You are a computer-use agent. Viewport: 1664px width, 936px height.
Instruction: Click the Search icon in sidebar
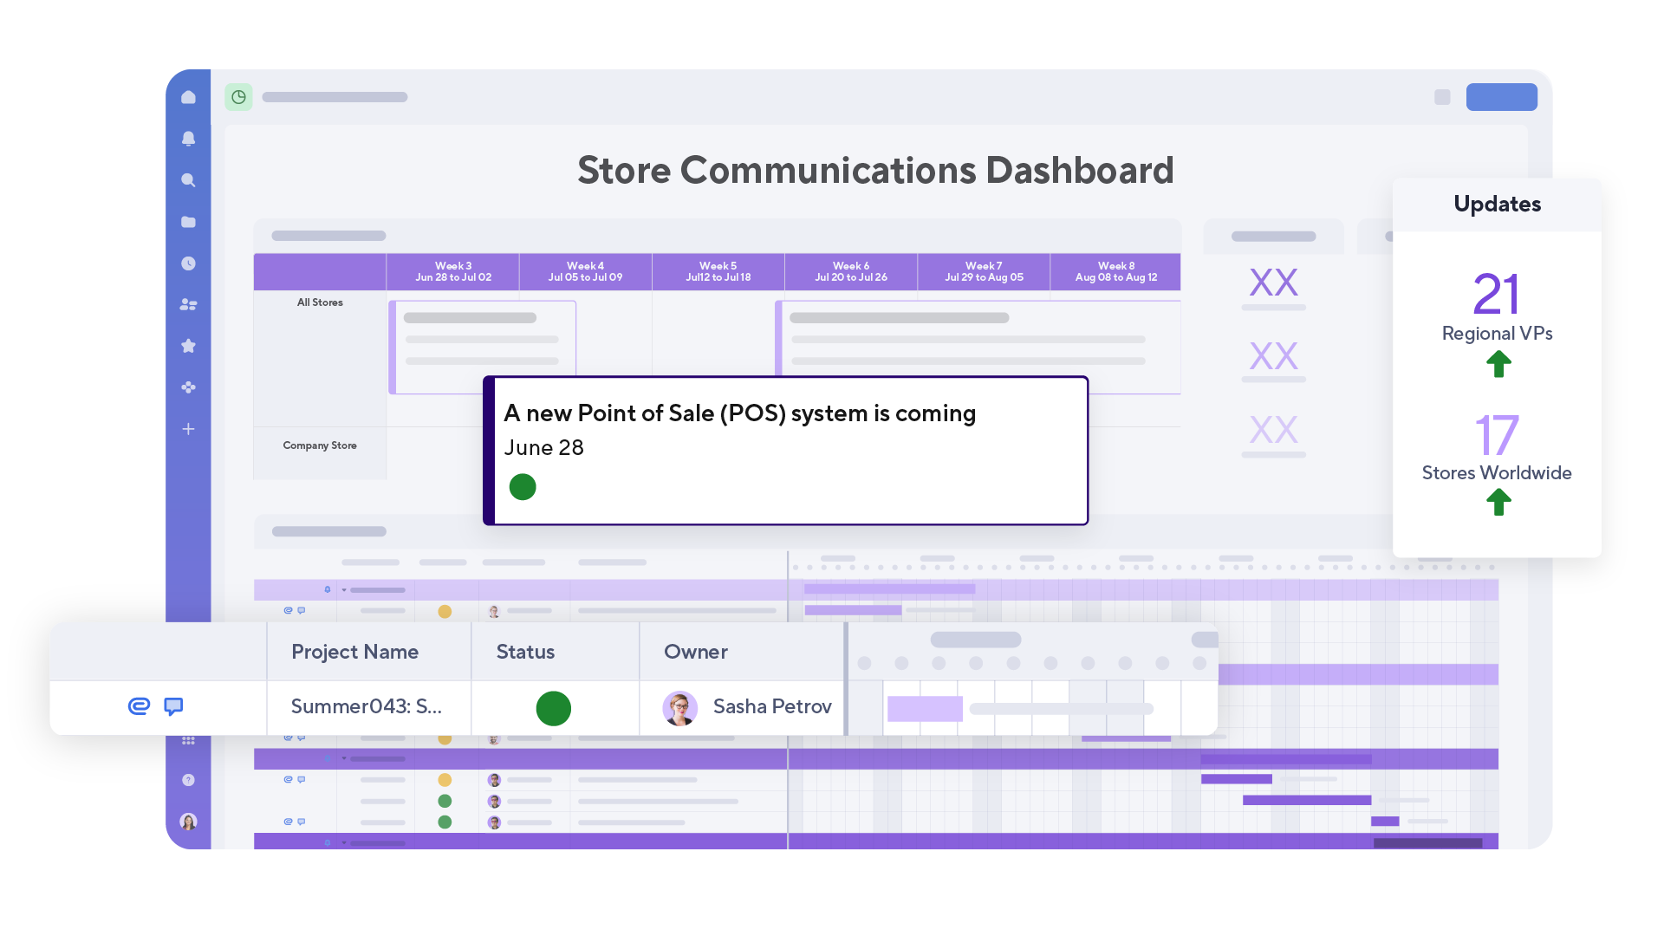(188, 179)
